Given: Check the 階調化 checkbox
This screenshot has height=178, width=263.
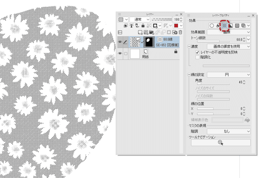Looking at the screenshot, I should [198, 57].
